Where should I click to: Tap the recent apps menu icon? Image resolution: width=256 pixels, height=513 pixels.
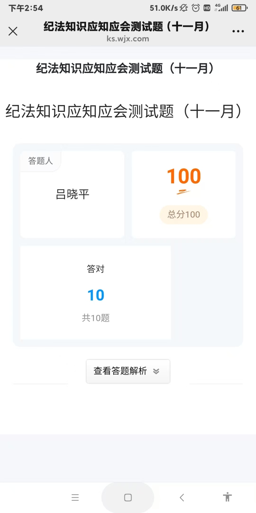(x=75, y=498)
